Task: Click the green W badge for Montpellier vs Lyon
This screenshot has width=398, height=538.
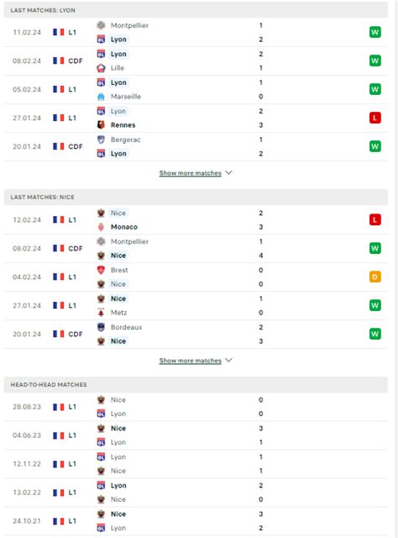Action: [374, 32]
